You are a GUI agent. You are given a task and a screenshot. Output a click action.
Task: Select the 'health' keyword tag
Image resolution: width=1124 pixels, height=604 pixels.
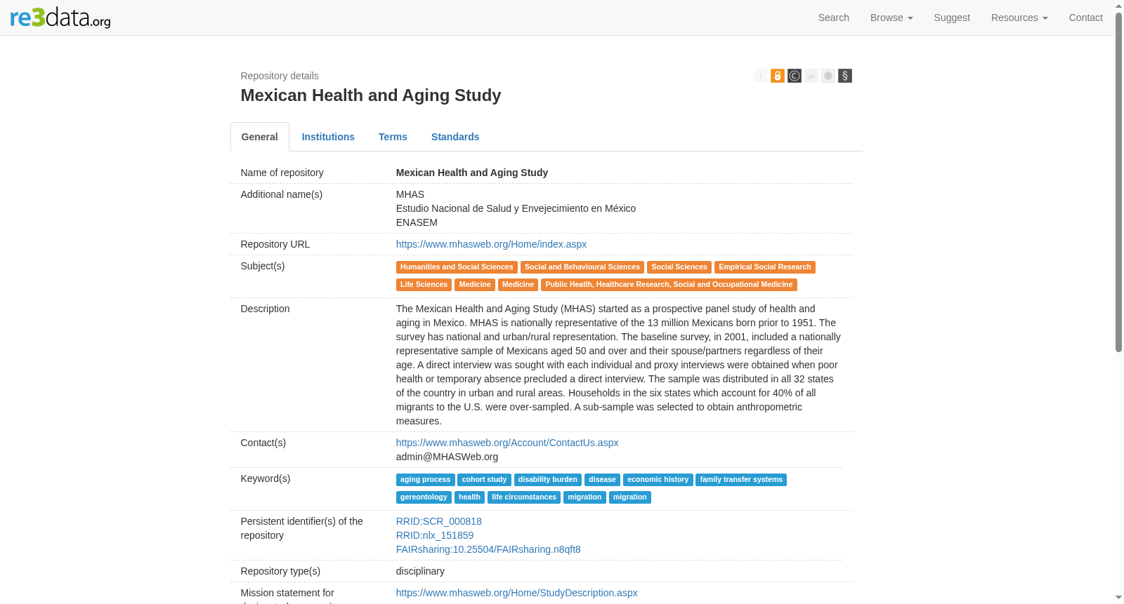coord(470,497)
